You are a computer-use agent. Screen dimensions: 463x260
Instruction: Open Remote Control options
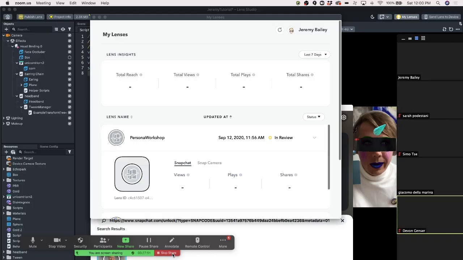coord(197,240)
